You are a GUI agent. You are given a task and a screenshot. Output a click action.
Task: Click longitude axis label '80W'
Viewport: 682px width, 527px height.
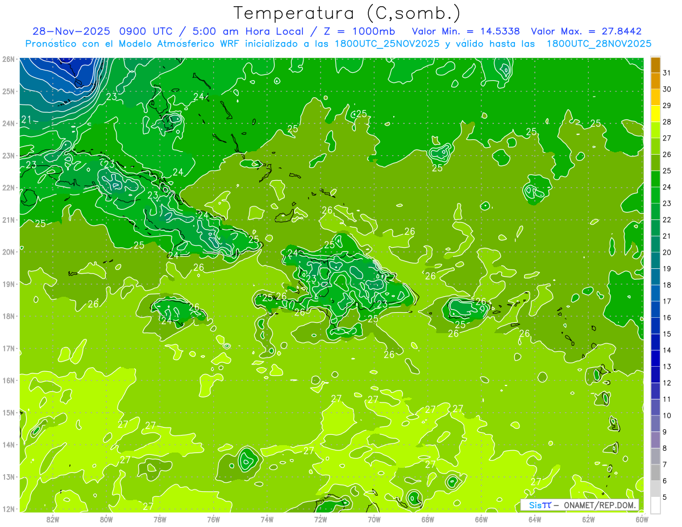coord(106,519)
